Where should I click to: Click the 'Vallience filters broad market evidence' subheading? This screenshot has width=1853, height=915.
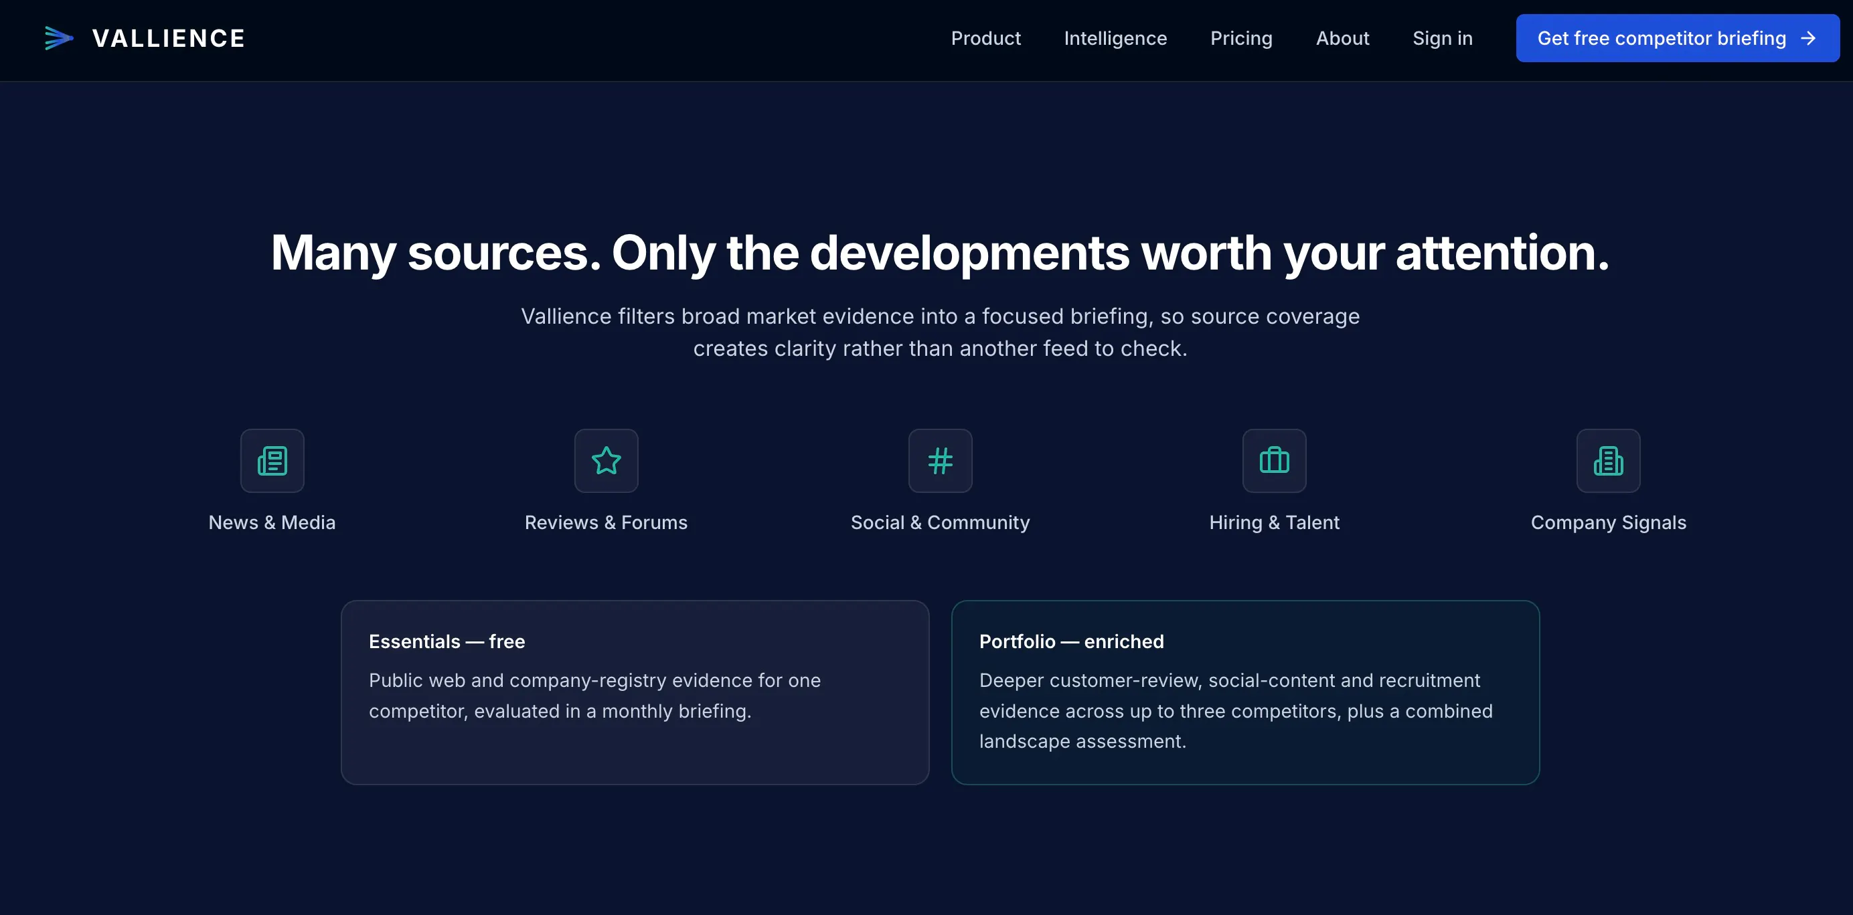point(940,332)
